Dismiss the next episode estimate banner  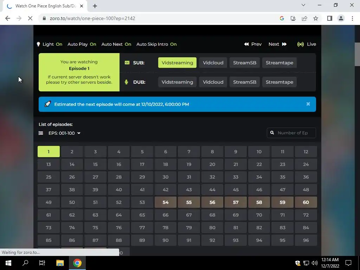(x=308, y=104)
